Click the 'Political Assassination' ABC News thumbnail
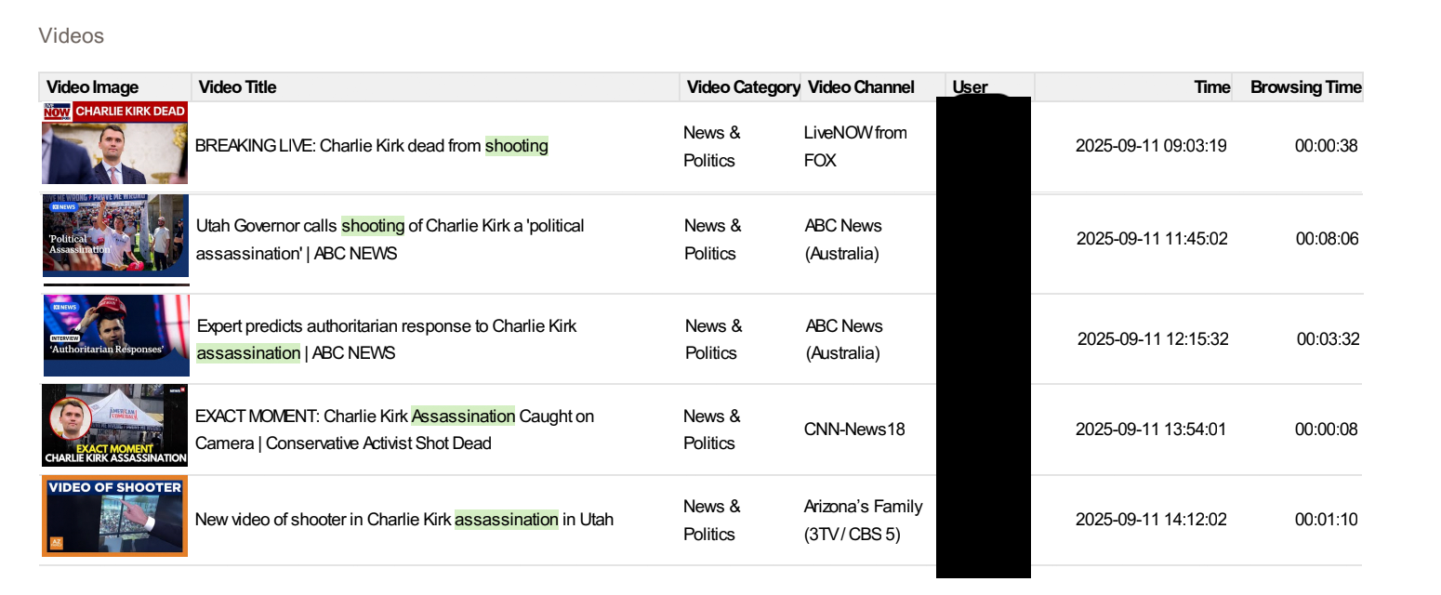Image resolution: width=1441 pixels, height=595 pixels. 114,237
